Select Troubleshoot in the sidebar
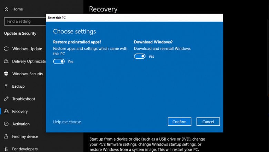 23,99
